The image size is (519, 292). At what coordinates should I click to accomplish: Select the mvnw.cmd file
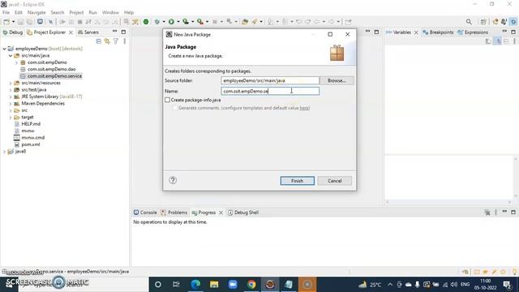29,138
